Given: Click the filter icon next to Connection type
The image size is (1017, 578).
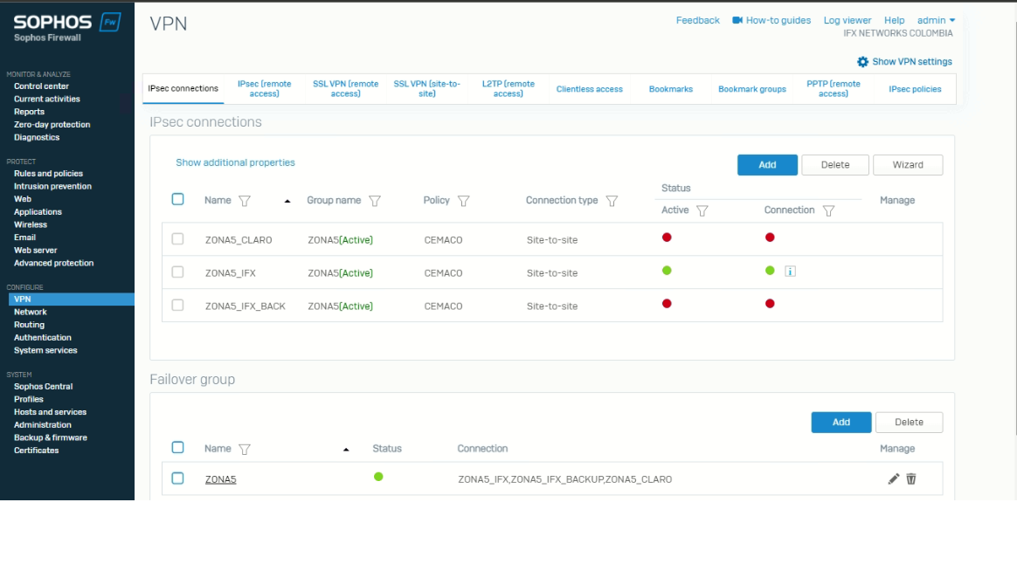Looking at the screenshot, I should 612,201.
